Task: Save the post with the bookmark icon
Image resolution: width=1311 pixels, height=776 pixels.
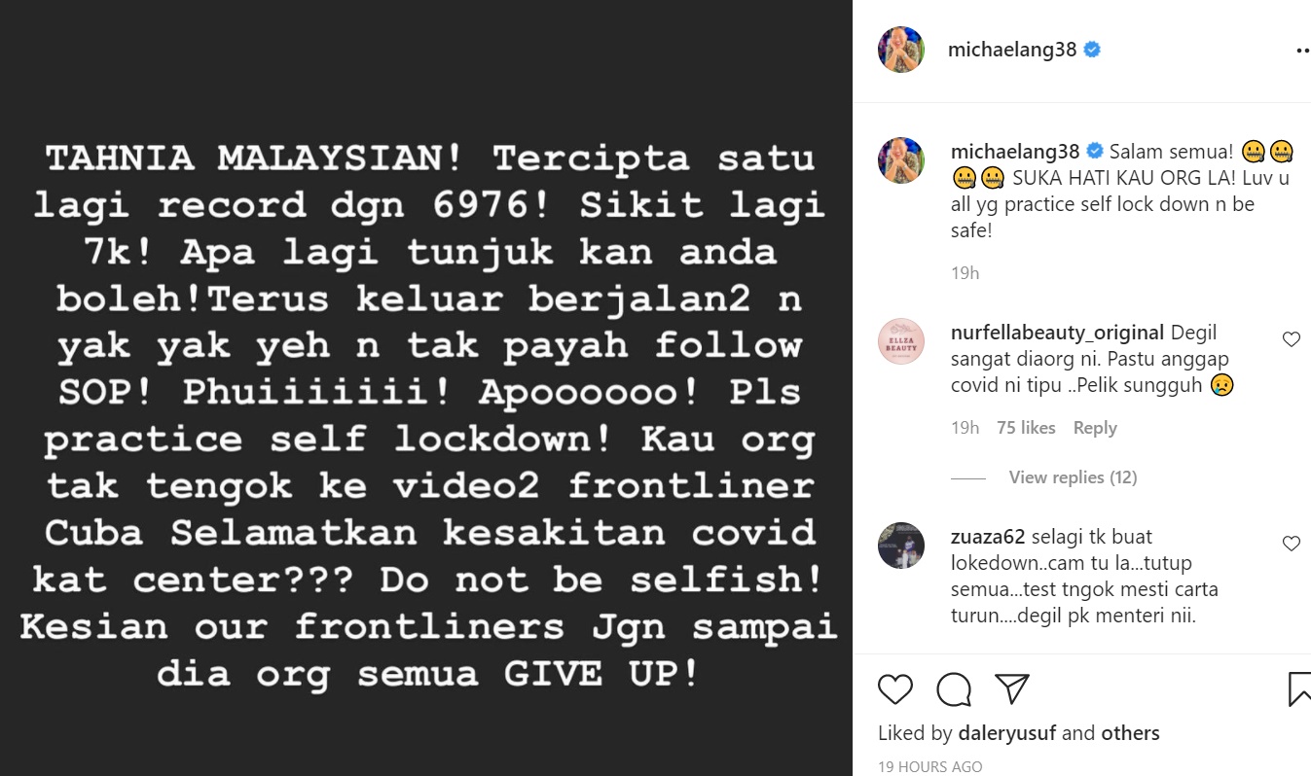Action: click(1299, 689)
